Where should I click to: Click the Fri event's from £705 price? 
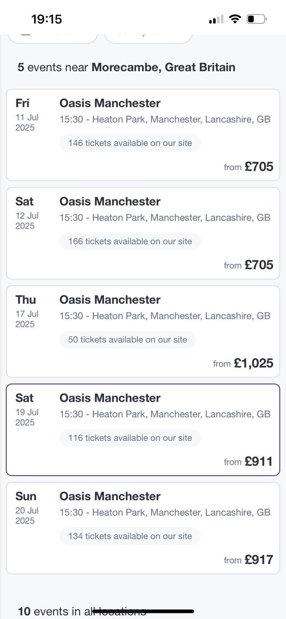point(248,167)
